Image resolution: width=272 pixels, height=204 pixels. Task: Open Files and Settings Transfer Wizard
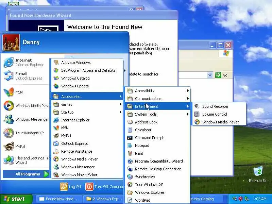pos(26,160)
